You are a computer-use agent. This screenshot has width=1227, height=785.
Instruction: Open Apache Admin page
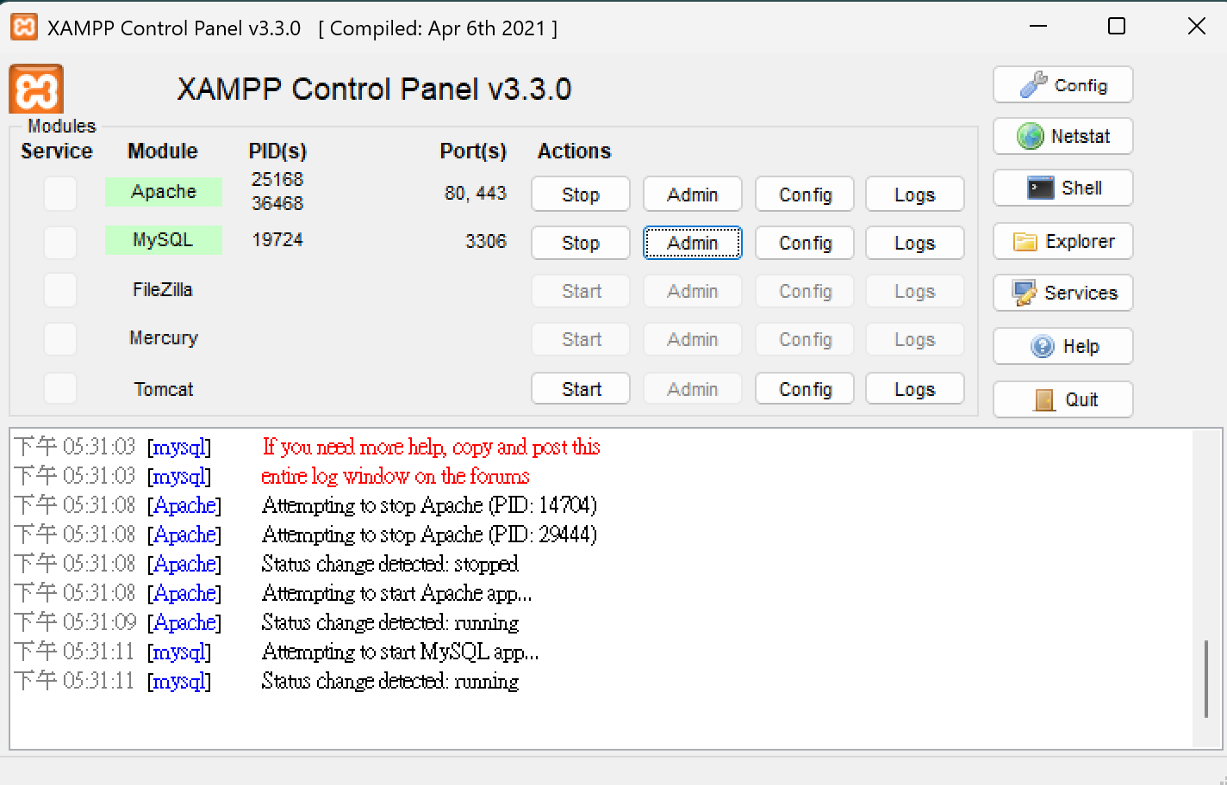[693, 195]
